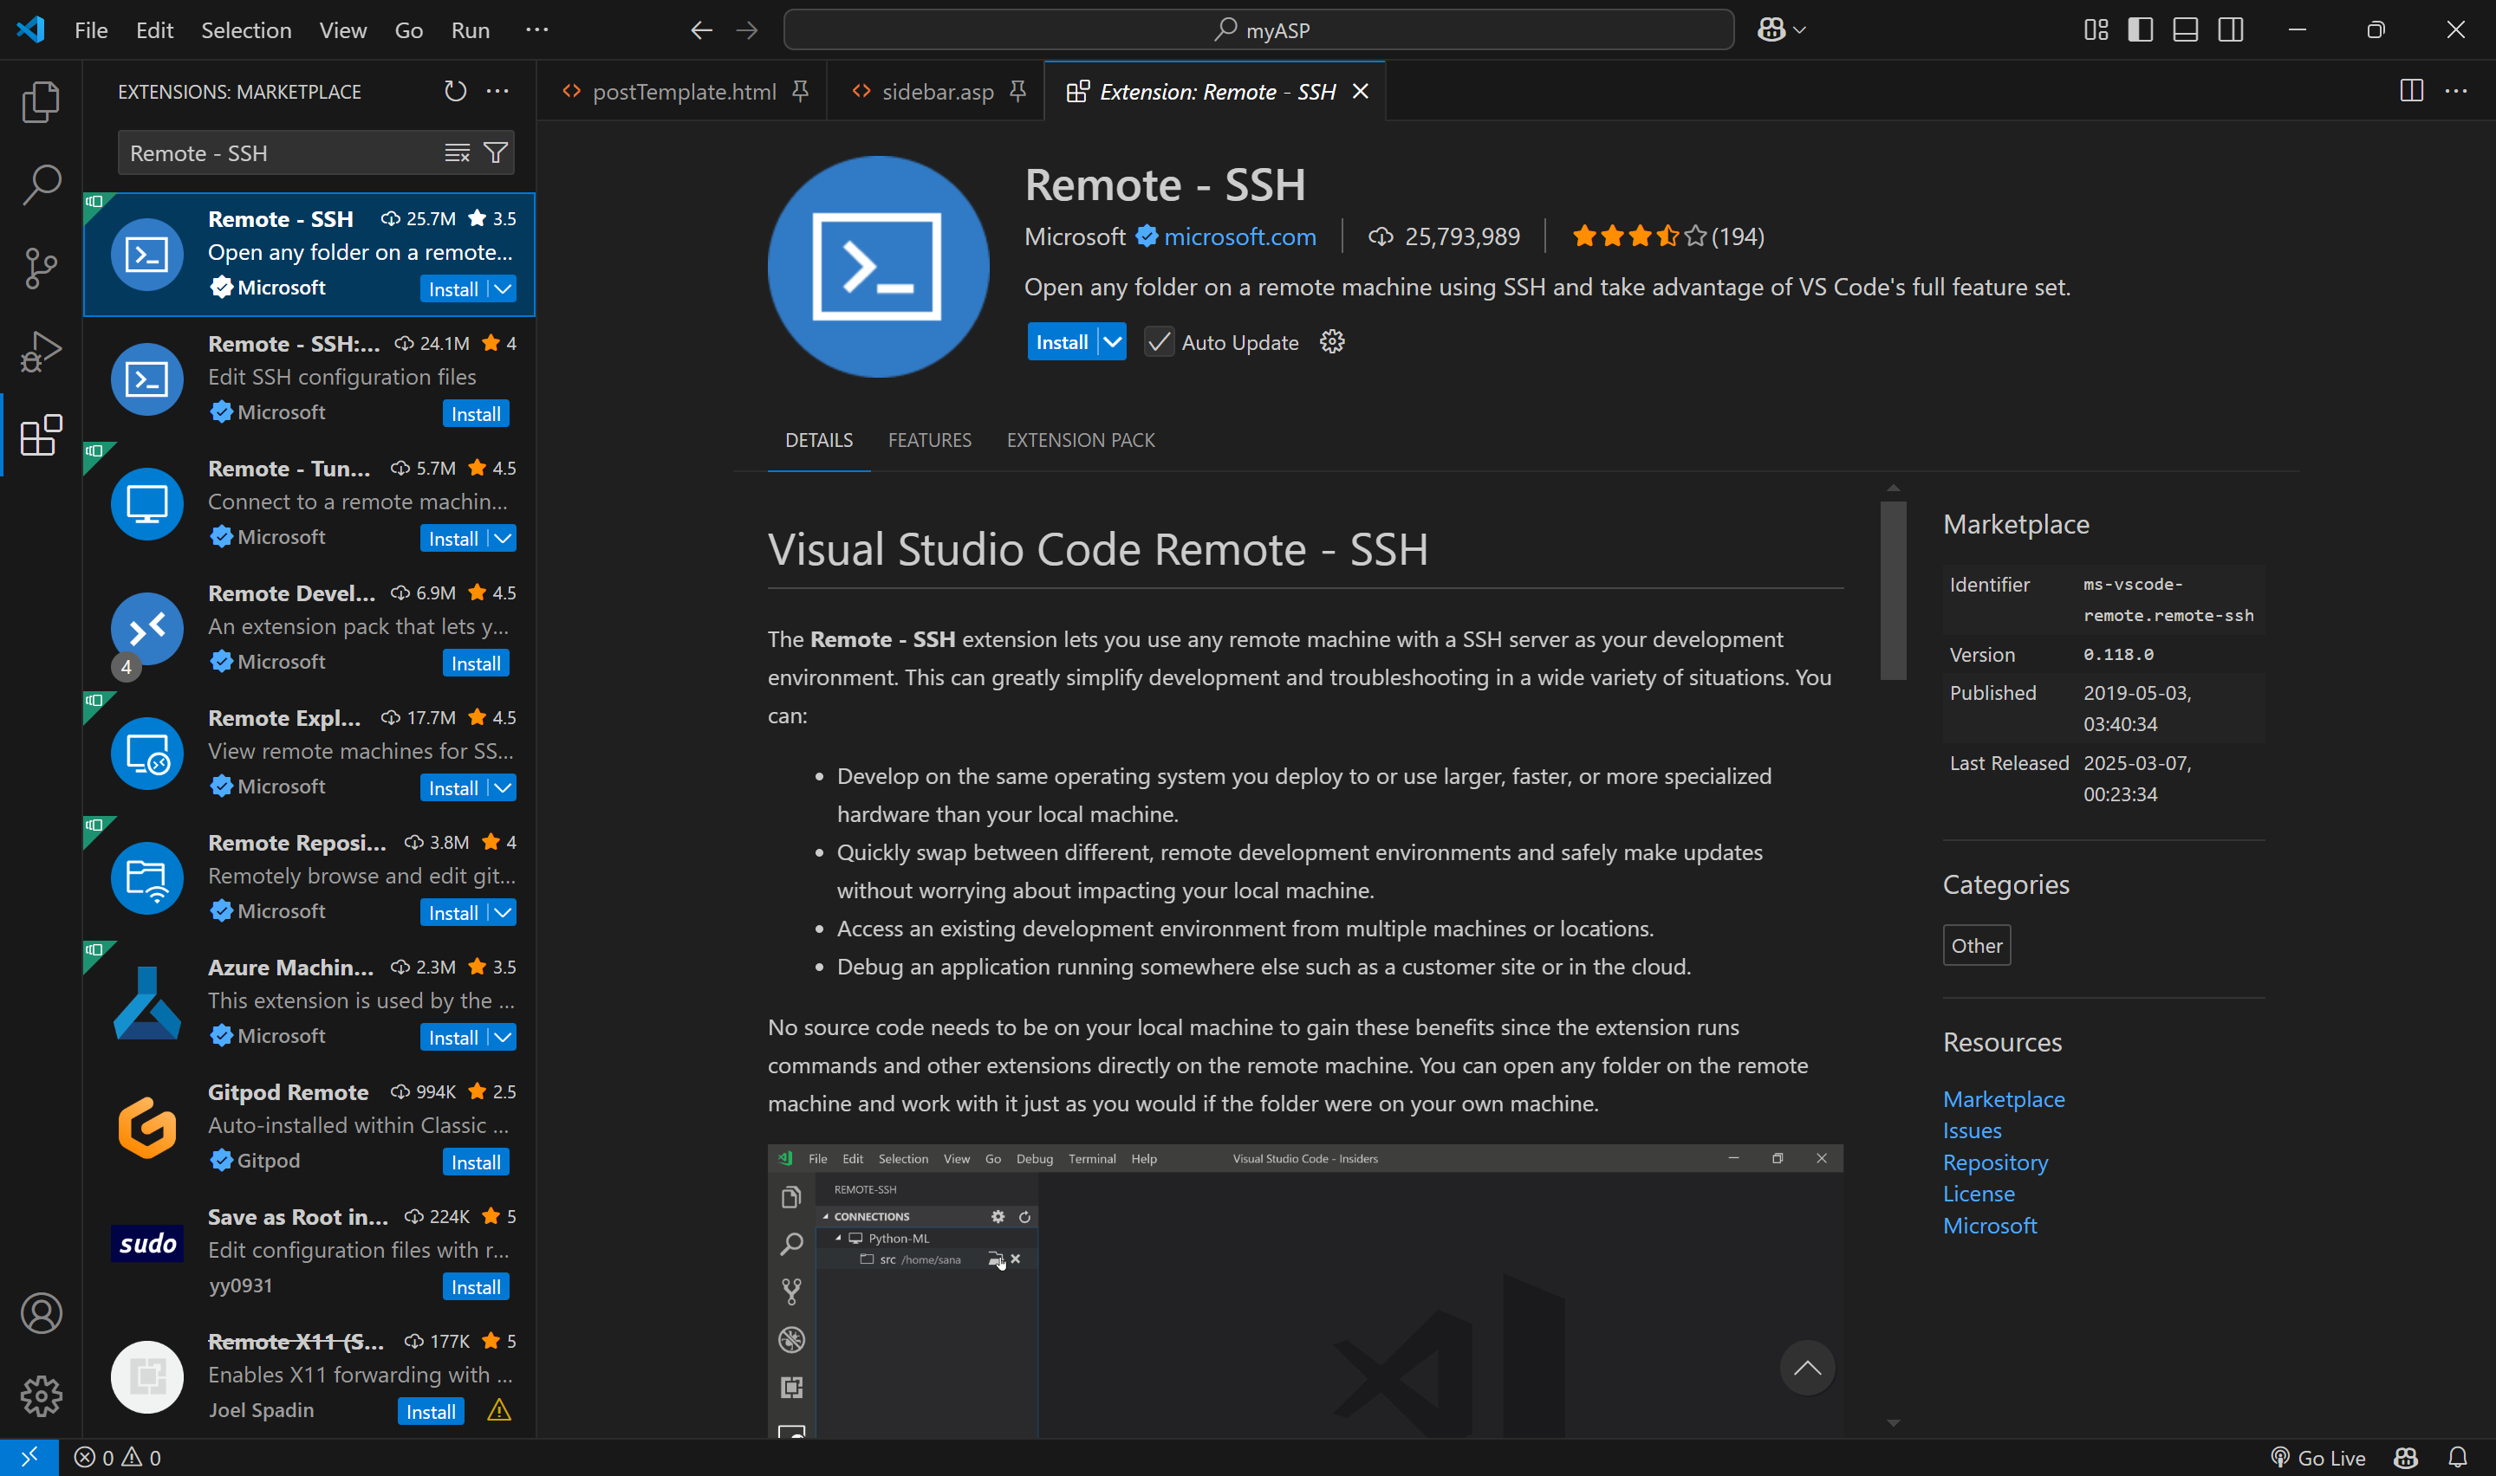The image size is (2496, 1476).
Task: Open editor More Actions menu
Action: tap(2456, 92)
